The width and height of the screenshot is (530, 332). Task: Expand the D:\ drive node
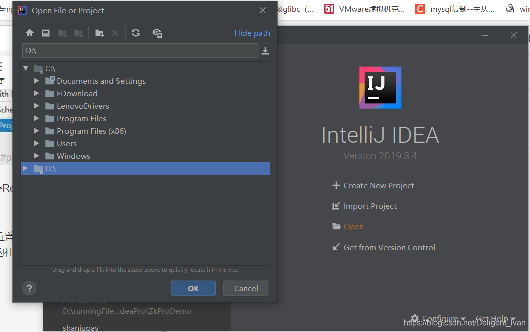coord(25,168)
